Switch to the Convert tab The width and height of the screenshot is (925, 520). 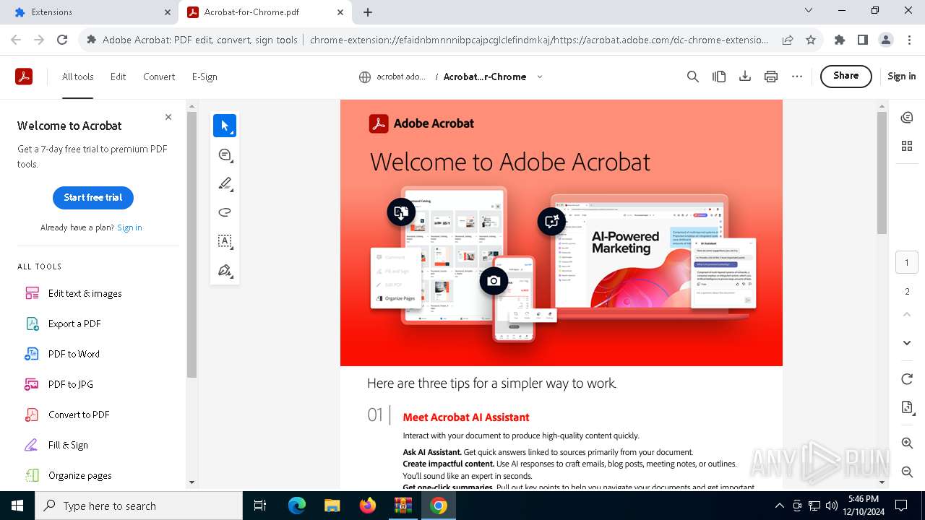[x=159, y=77]
